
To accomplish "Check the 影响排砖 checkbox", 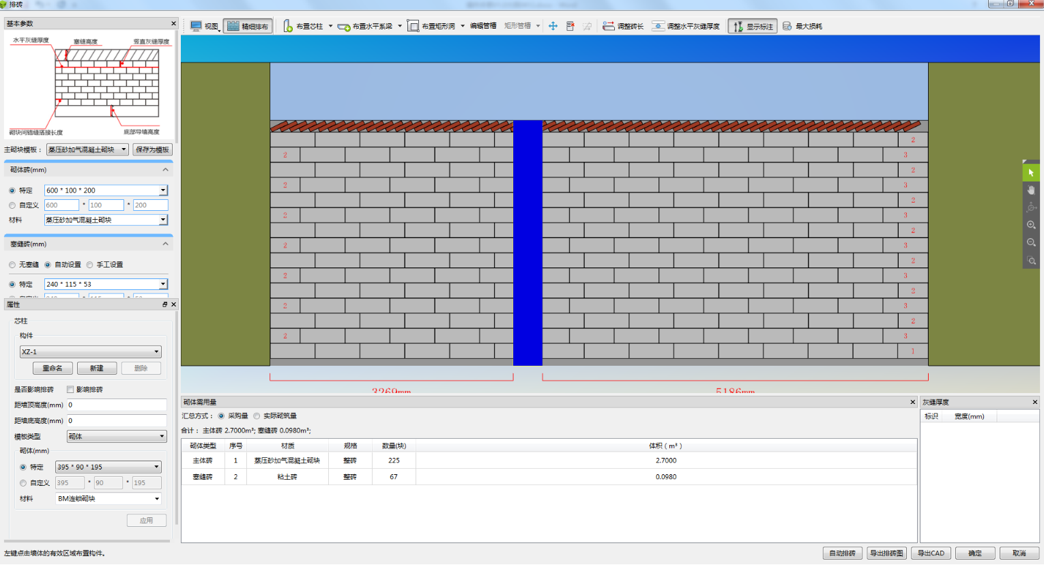I will pyautogui.click(x=70, y=390).
